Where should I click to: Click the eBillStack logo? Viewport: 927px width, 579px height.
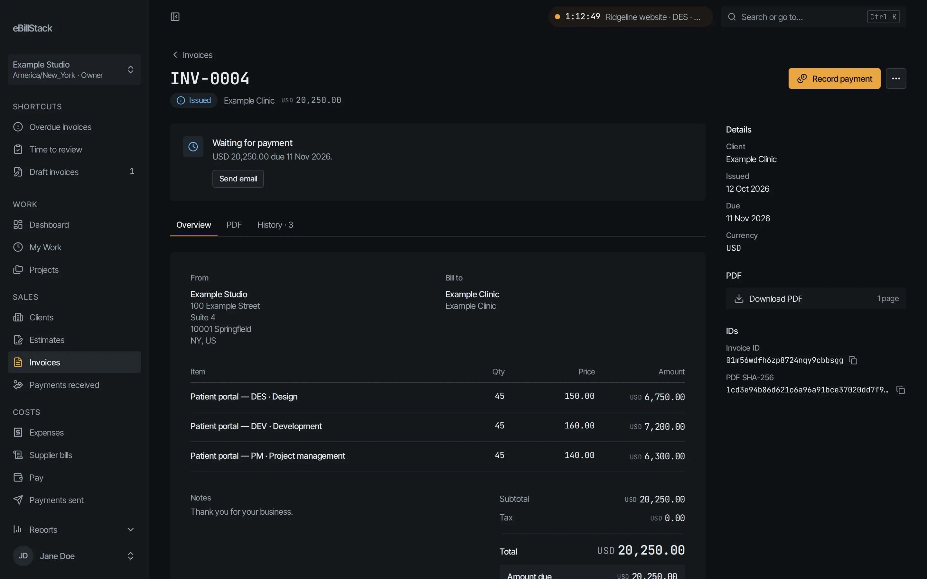[x=33, y=28]
